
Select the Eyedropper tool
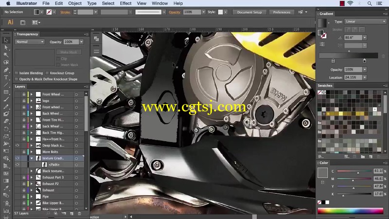(6, 188)
